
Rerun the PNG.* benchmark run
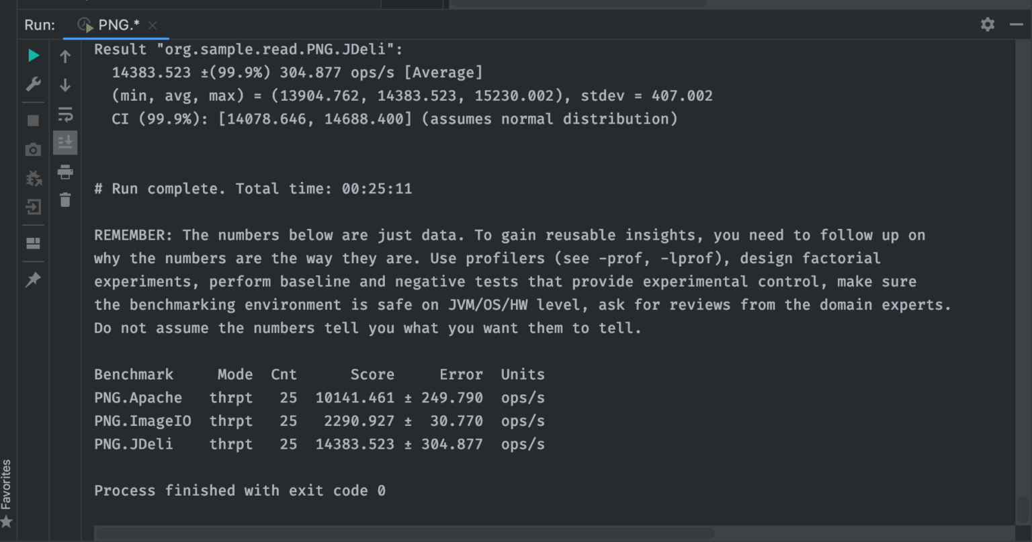pos(33,55)
